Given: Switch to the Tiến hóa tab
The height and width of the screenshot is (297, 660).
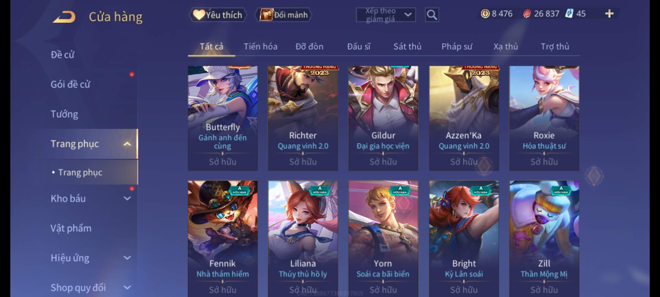Looking at the screenshot, I should (260, 46).
